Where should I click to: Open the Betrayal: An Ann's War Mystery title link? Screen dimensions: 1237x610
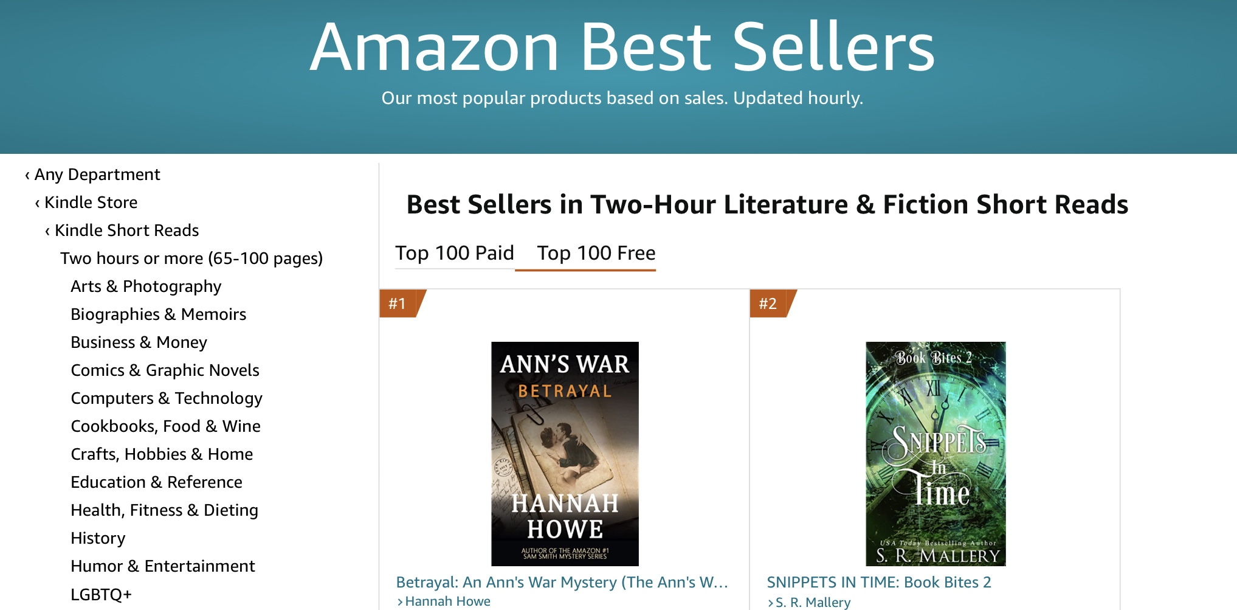pos(562,582)
